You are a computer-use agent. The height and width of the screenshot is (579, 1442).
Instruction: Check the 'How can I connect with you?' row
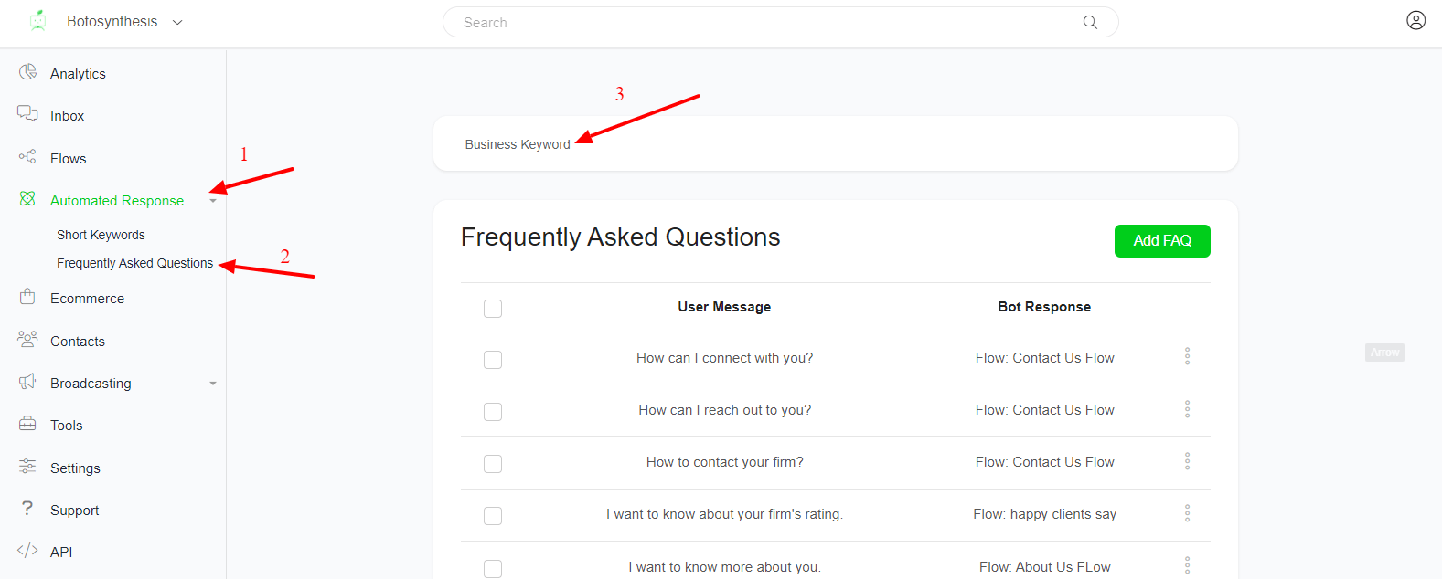pos(493,360)
